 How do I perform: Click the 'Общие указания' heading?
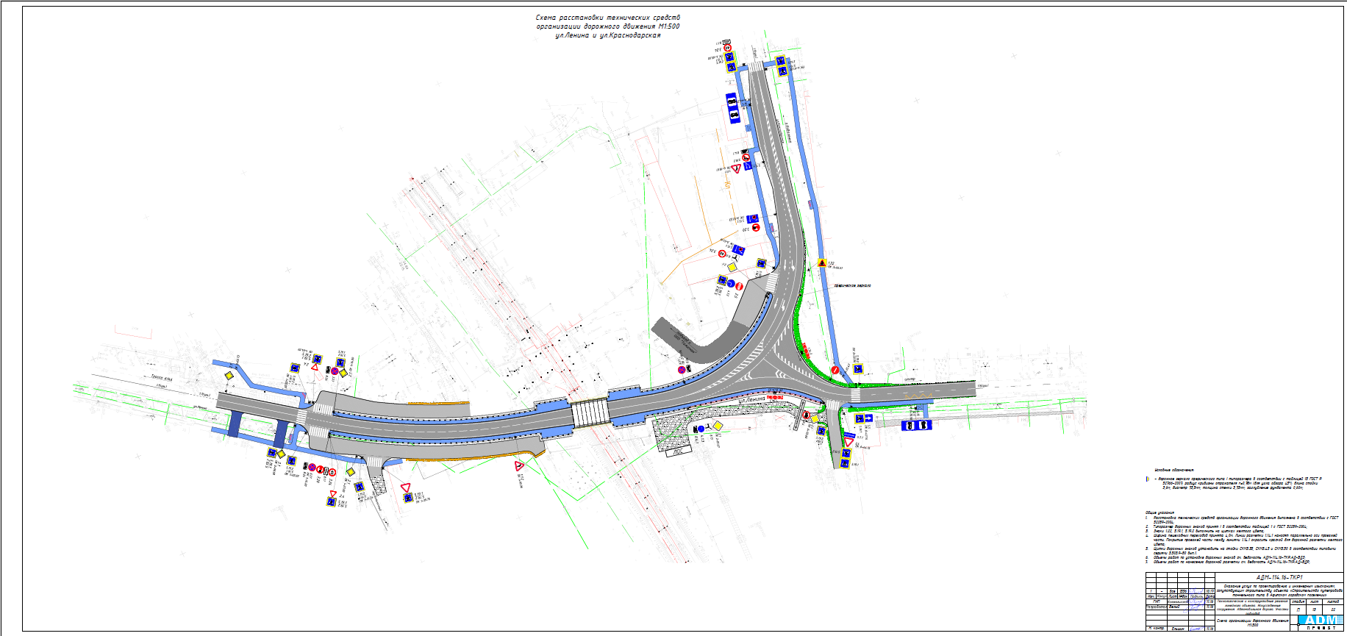1160,512
